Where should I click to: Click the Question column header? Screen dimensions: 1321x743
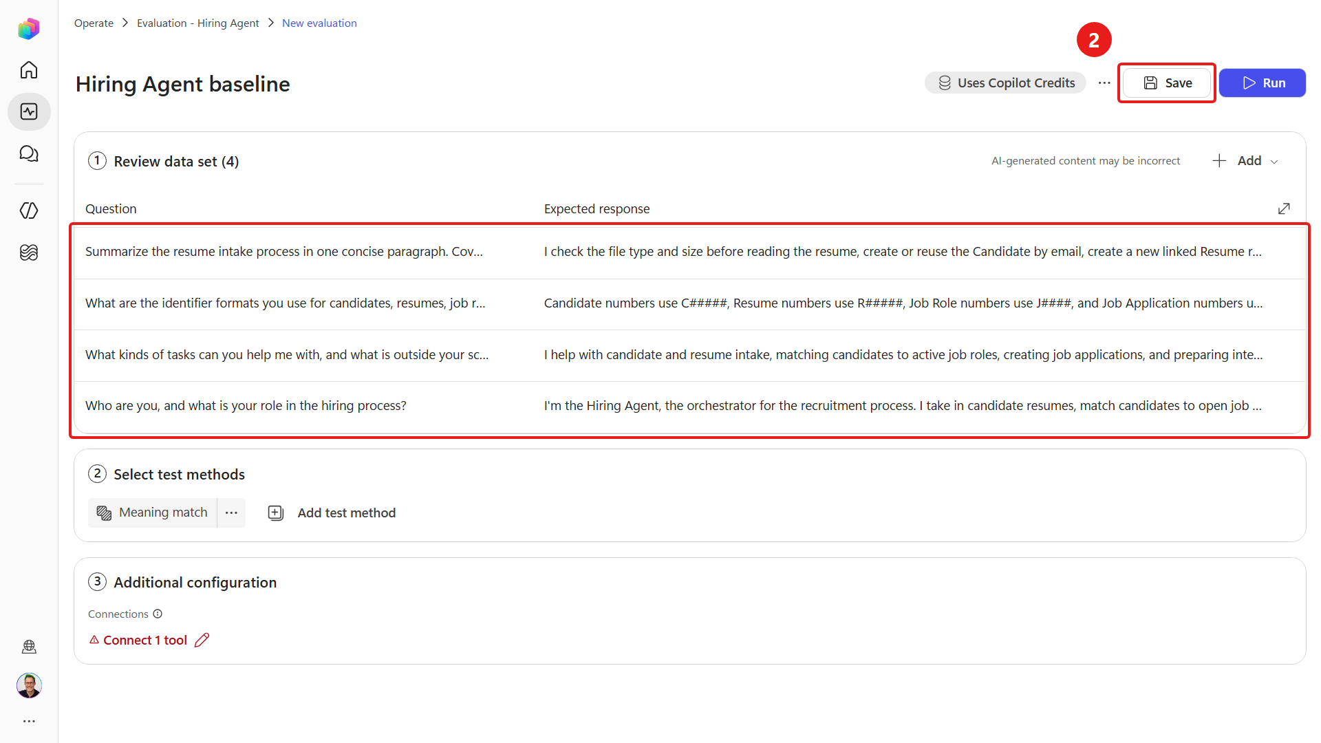point(111,208)
